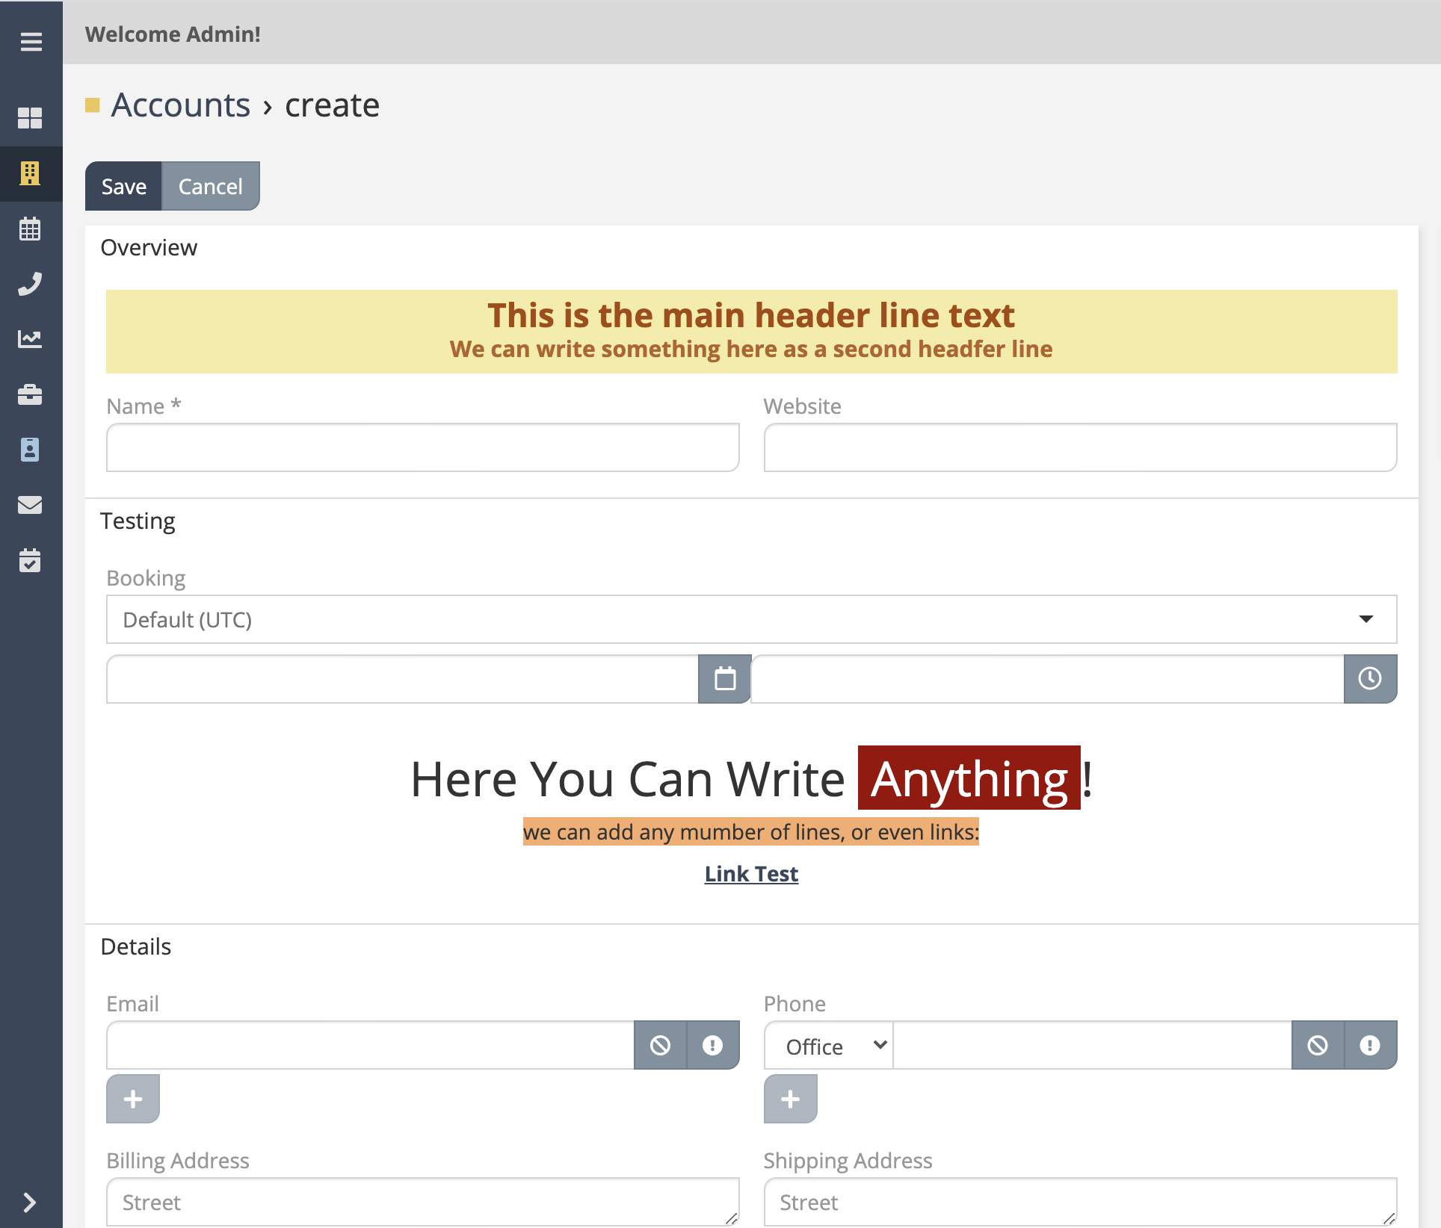Click the Save button
The height and width of the screenshot is (1228, 1441).
coord(124,186)
